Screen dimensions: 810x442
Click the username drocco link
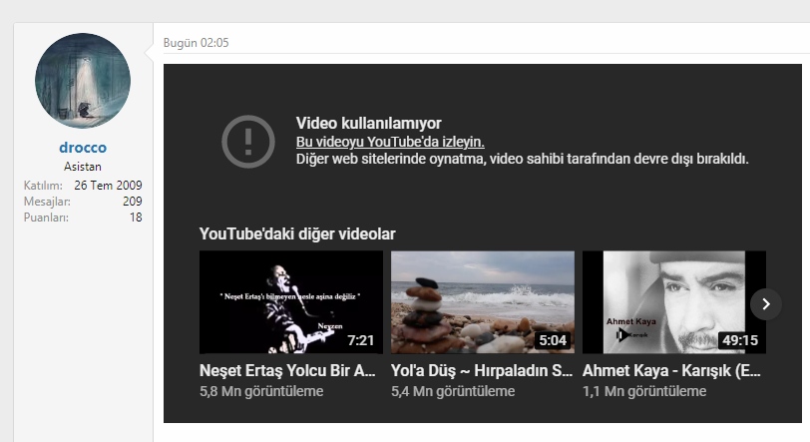point(83,148)
